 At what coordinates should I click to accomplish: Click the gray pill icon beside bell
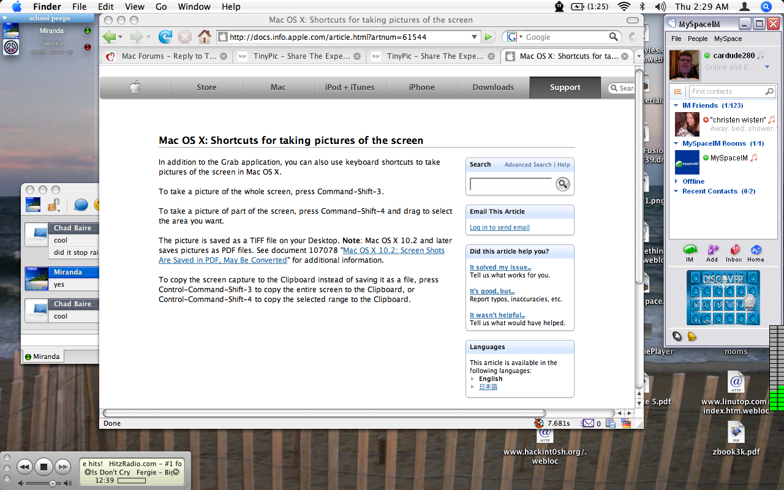tap(677, 336)
